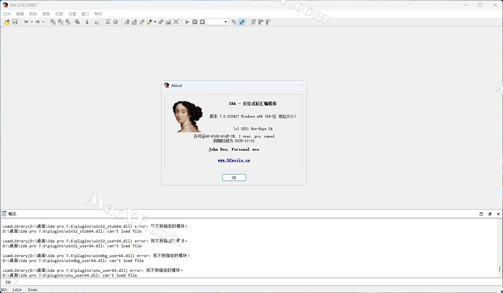Click the delete X toolbar icon

[176, 22]
